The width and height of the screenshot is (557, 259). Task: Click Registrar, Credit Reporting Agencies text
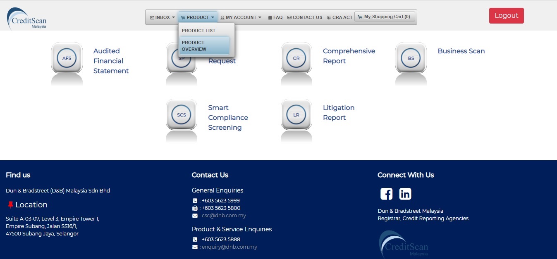click(x=423, y=219)
